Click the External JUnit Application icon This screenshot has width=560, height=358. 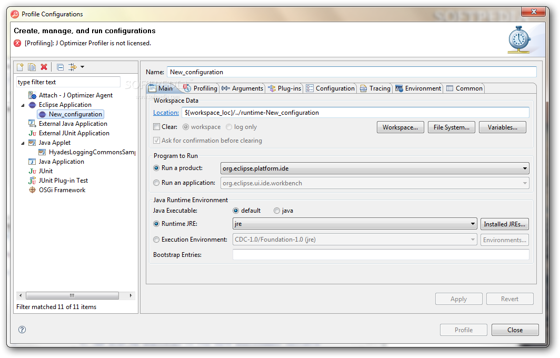[x=32, y=133]
